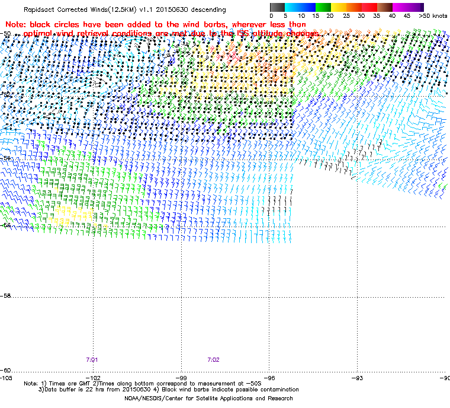Click the yellow 20-25 knots legend segment
The height and width of the screenshot is (408, 450).
(339, 7)
